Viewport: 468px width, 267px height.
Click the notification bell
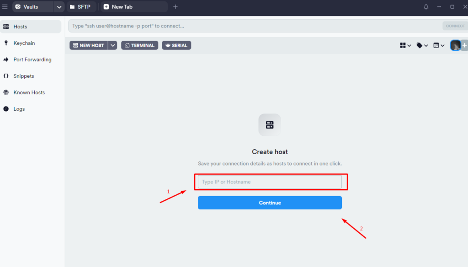(425, 6)
